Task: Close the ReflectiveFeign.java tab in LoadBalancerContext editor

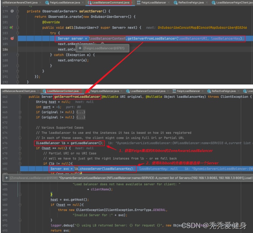Action: coord(238,91)
